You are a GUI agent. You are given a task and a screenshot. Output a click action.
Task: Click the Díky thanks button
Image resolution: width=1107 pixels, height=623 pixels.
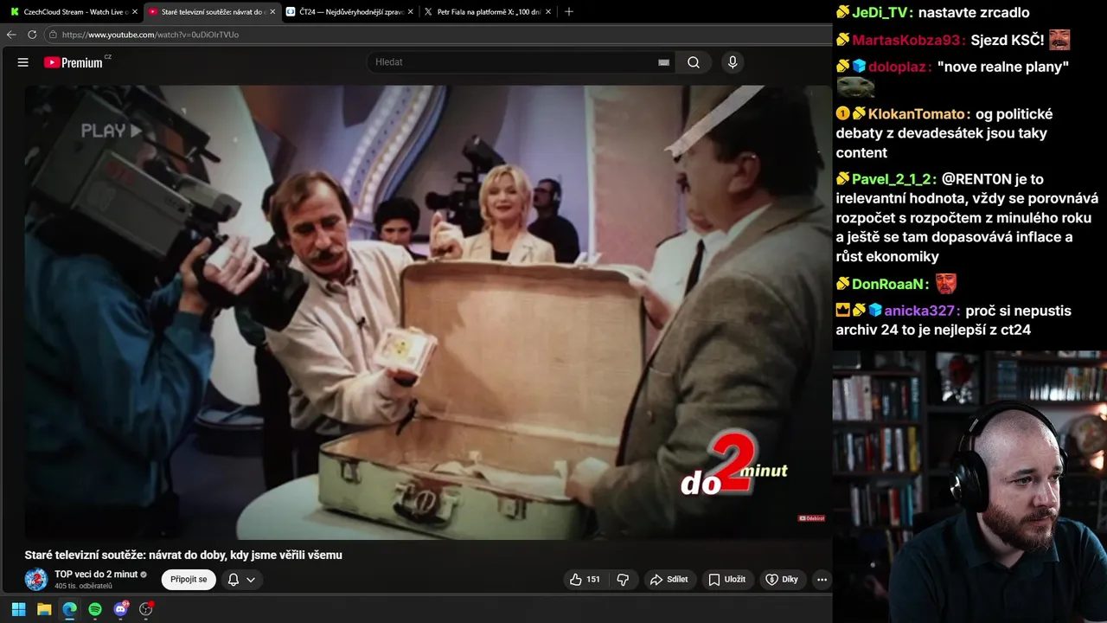782,580
